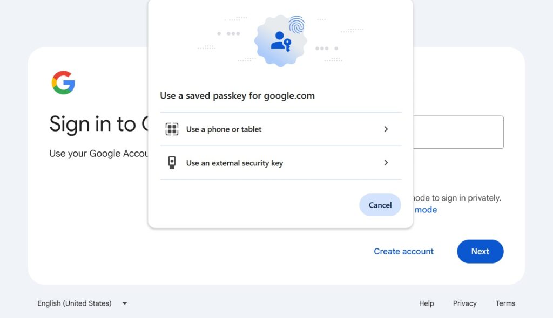Open the Create account link
553x318 pixels.
(x=403, y=252)
